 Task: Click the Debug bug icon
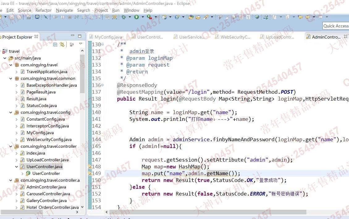pos(124,17)
